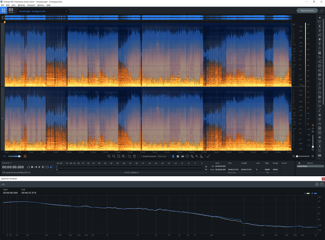Toggle loop playback
Screen dimensions: 325x240
47,167
